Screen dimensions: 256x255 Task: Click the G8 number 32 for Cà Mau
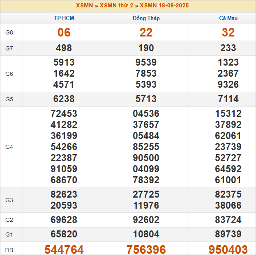[228, 33]
